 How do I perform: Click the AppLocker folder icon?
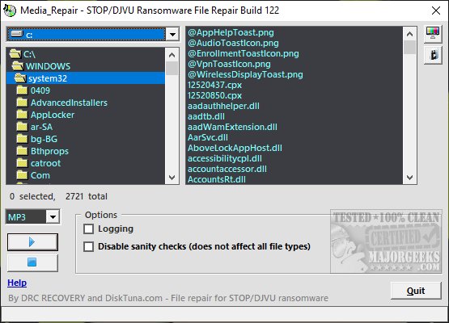coord(22,115)
